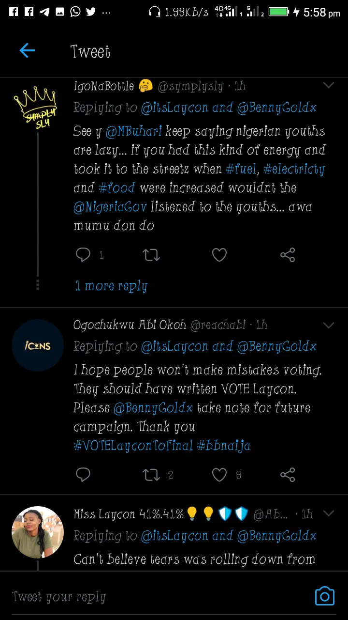
Task: Show 1 more reply
Action: (x=111, y=286)
